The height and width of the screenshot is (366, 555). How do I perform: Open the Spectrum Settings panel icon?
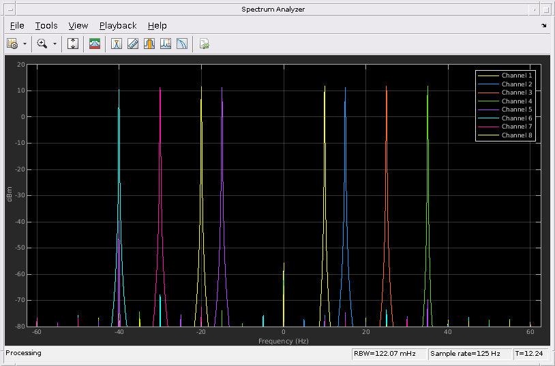[x=95, y=44]
